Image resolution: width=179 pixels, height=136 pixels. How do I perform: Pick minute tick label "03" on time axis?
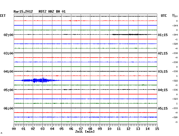click(42, 129)
